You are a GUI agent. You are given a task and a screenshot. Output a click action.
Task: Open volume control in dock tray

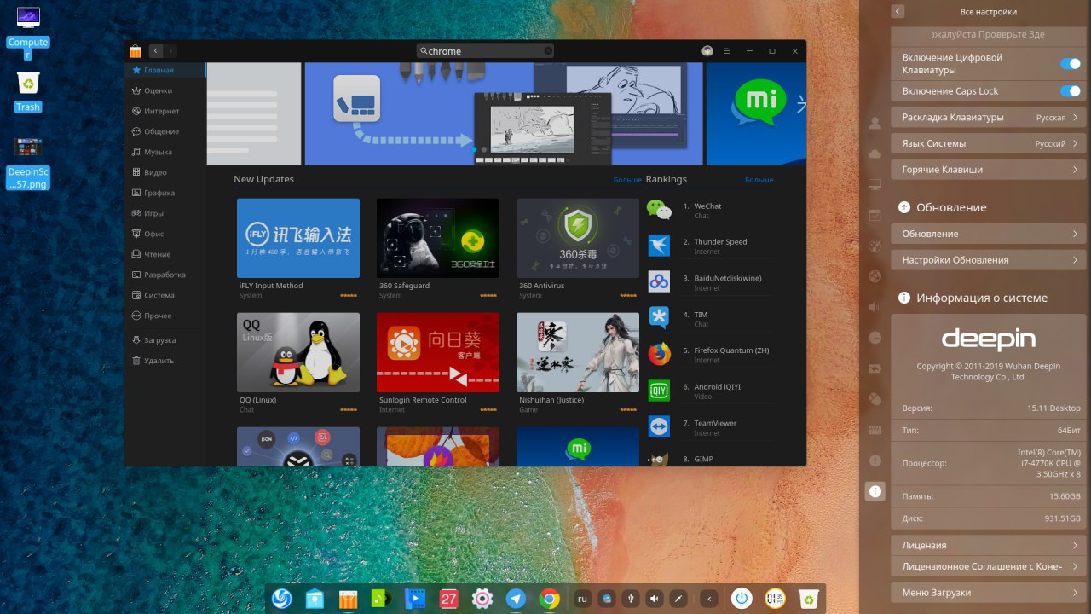(655, 600)
